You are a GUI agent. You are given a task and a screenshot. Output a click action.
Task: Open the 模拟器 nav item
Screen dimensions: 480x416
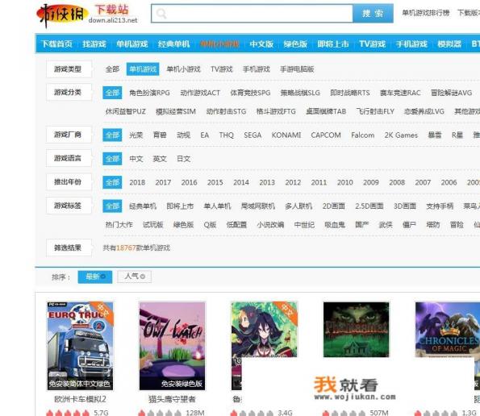(x=449, y=44)
